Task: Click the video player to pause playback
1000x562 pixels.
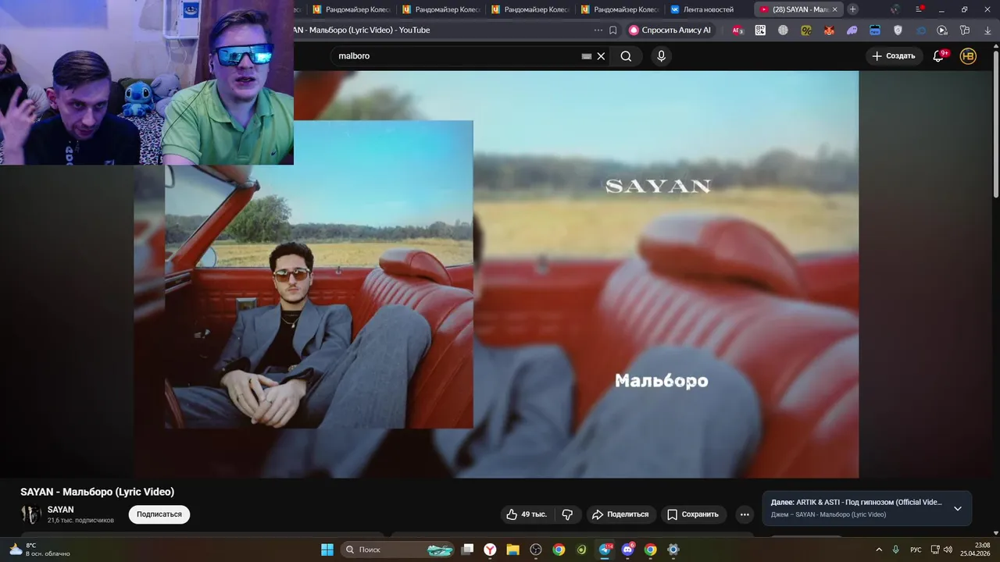Action: coord(496,274)
